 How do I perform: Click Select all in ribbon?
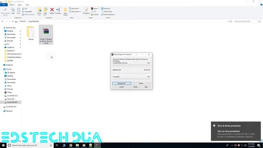[106, 8]
